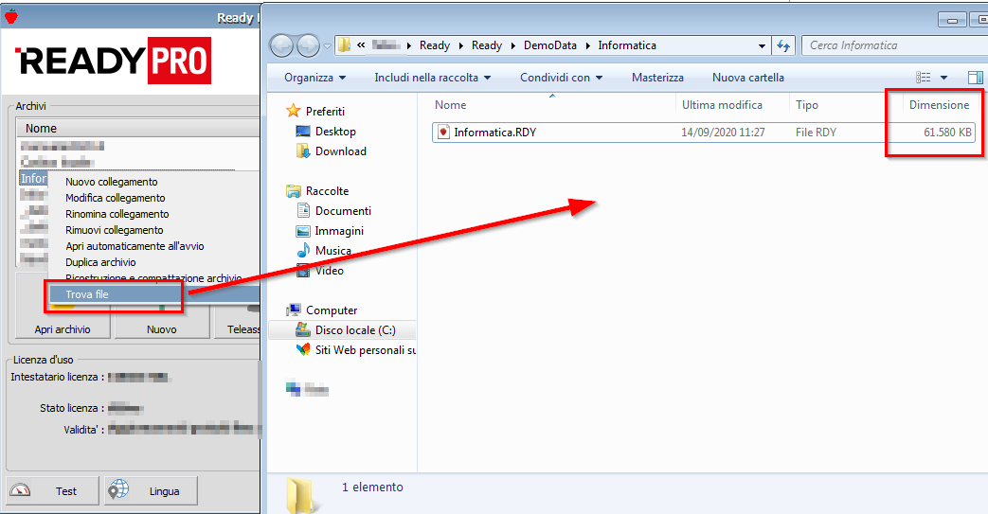The height and width of the screenshot is (514, 988).
Task: Click Informatica breadcrumb in address bar
Action: tap(627, 45)
